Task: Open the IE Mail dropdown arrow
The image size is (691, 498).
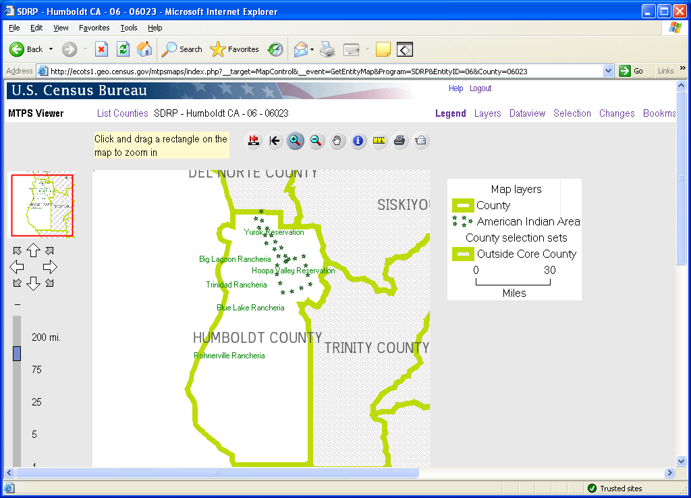Action: coord(312,49)
